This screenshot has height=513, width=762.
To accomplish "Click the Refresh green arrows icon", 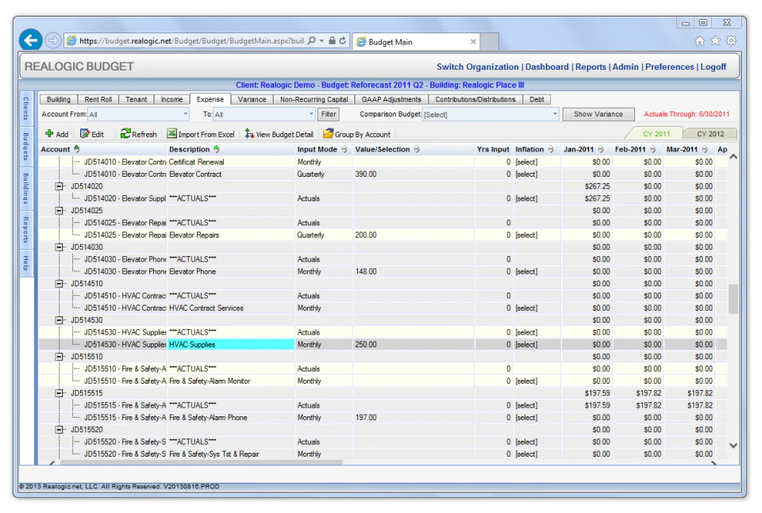I will click(125, 133).
